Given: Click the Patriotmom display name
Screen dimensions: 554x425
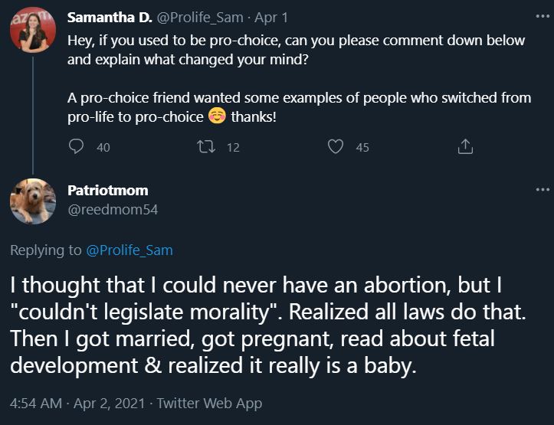Looking at the screenshot, I should click(107, 190).
